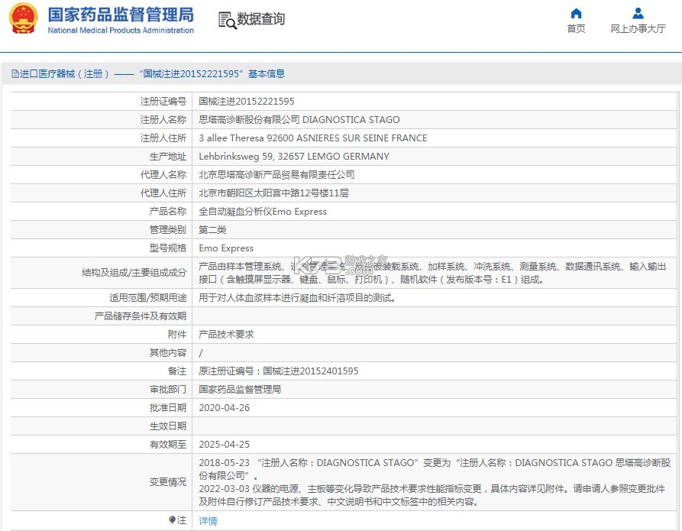
Task: Click the breadcrumb title 进口医疗器械（注册）
Action: point(64,74)
